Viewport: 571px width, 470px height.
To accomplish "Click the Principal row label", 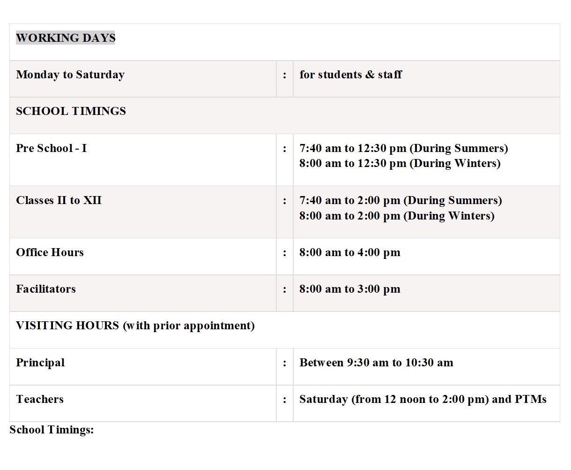I will pos(40,363).
